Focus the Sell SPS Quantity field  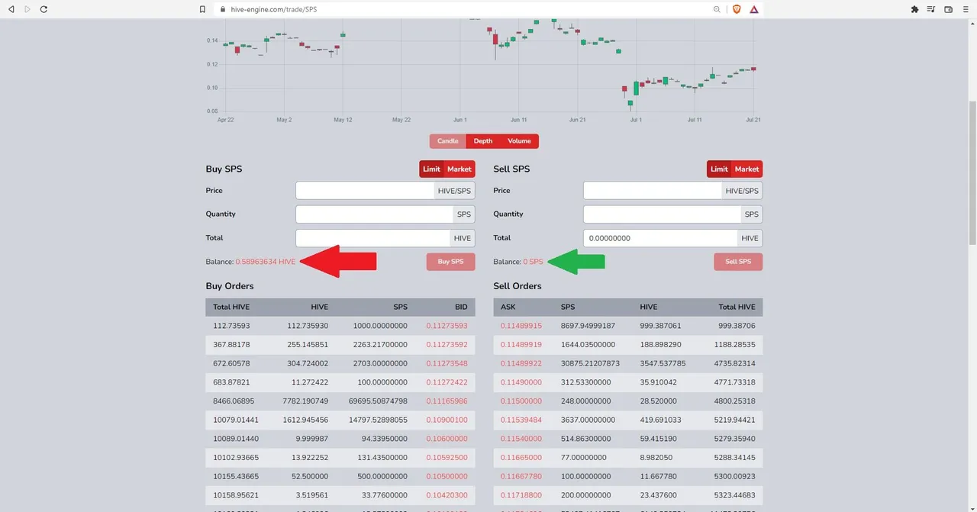[x=662, y=214]
